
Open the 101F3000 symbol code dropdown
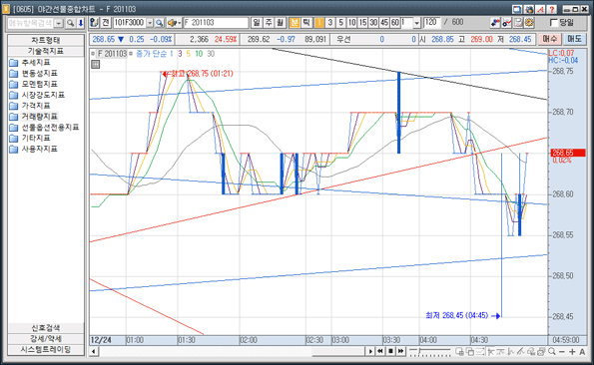(150, 23)
